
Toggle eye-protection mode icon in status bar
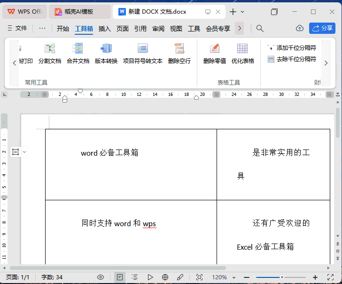101,277
